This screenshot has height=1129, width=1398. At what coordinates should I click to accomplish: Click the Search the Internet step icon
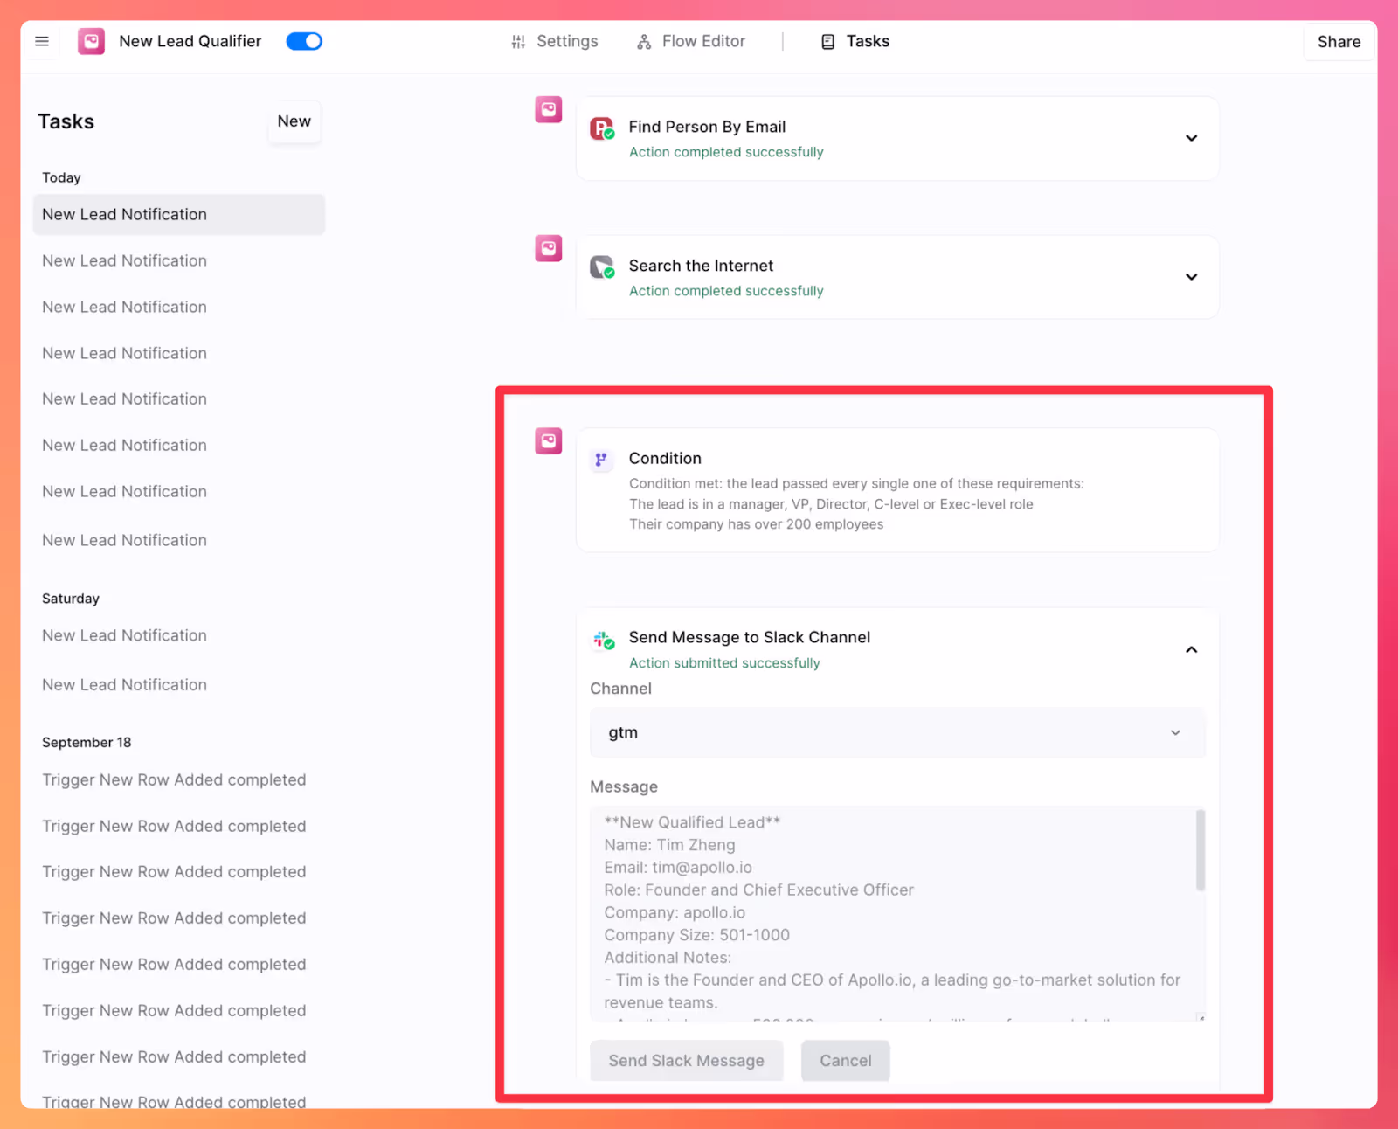click(602, 267)
